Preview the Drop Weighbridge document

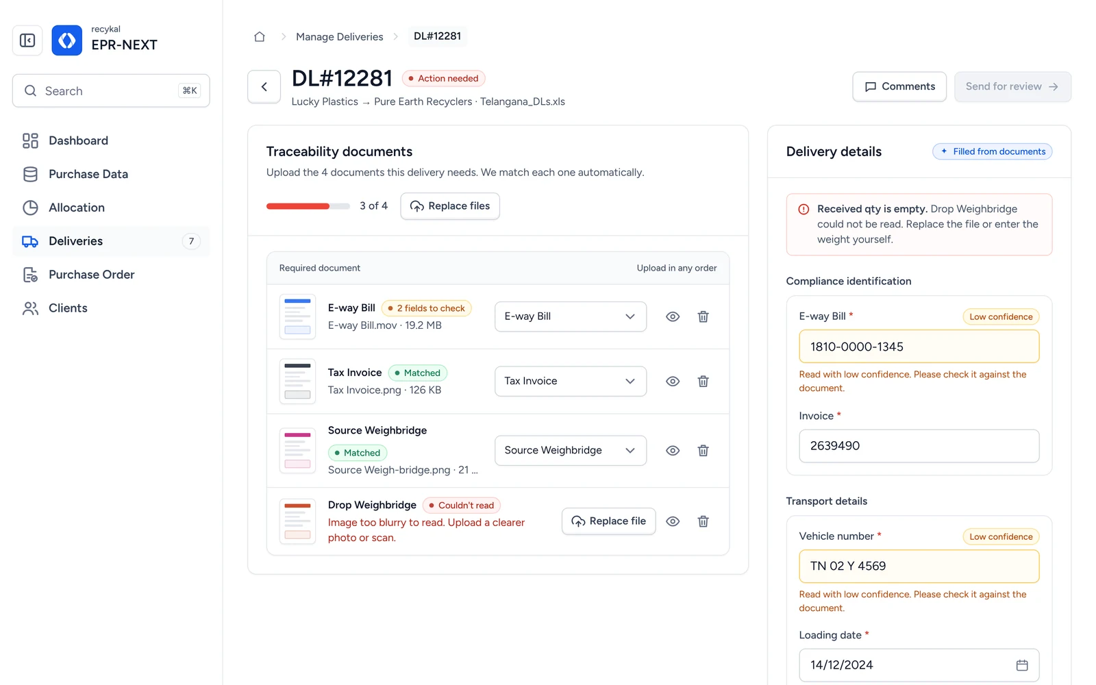click(673, 521)
